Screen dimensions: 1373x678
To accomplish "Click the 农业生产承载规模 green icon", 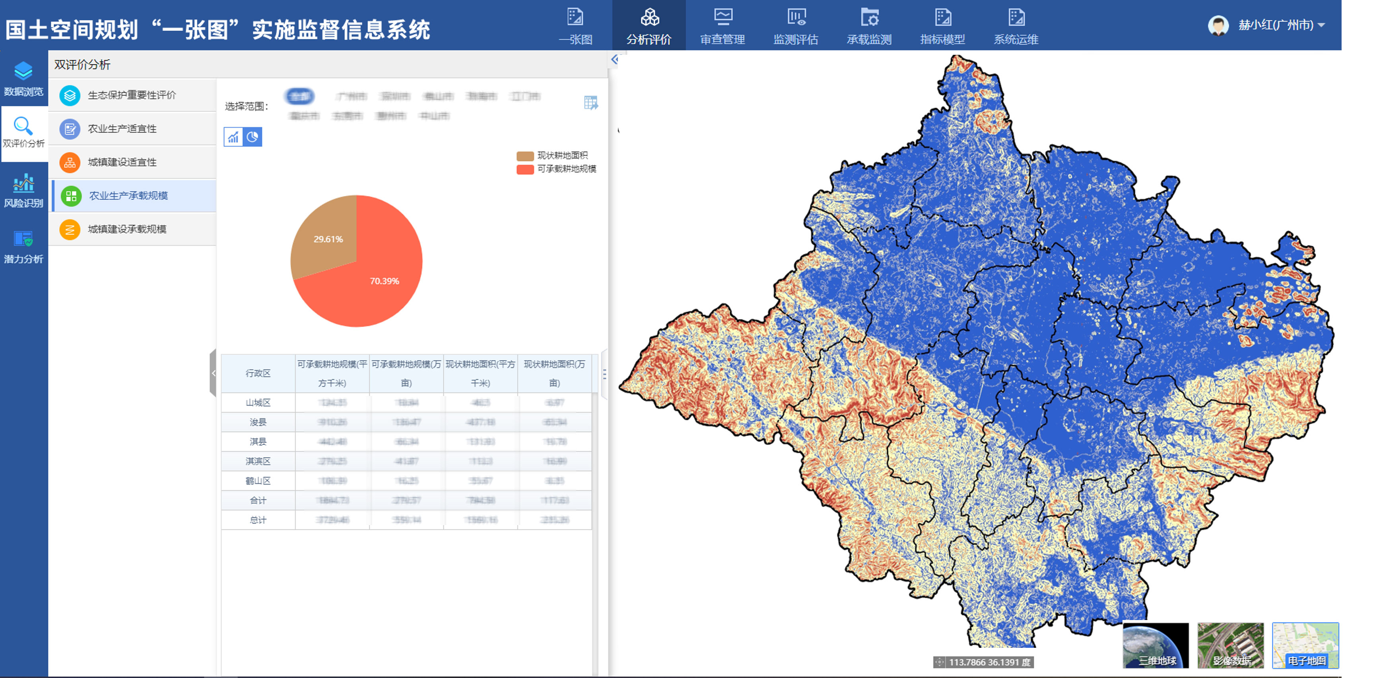I will click(x=71, y=196).
